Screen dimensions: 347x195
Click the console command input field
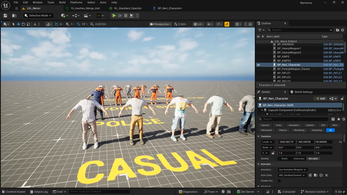pos(99,192)
